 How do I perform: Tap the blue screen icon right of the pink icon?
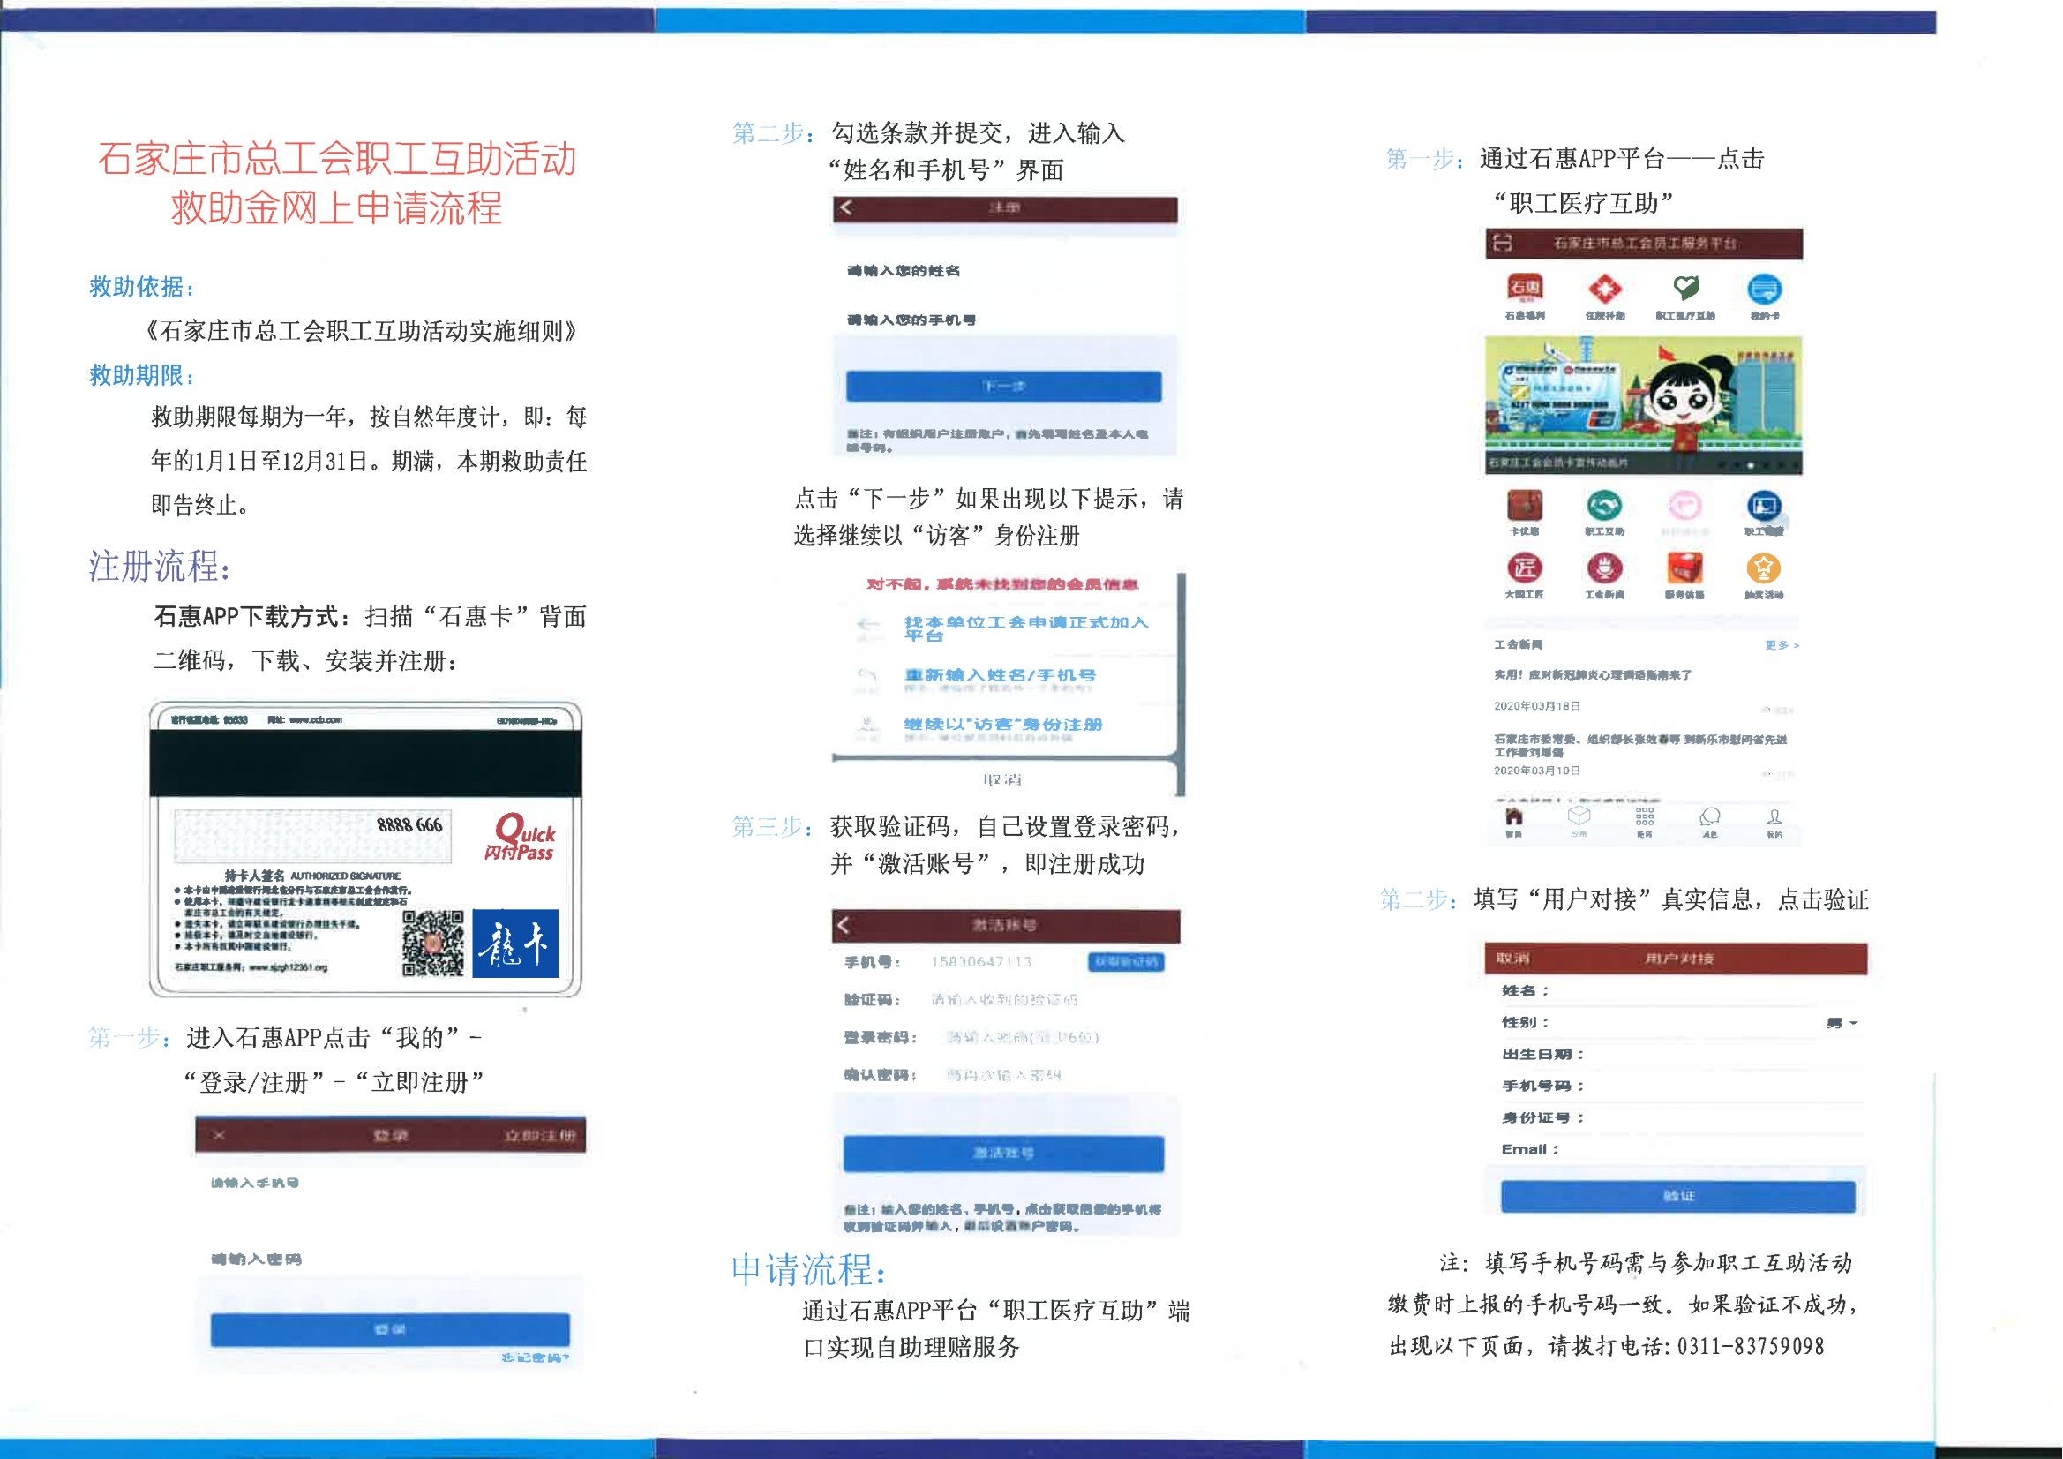tap(1764, 506)
